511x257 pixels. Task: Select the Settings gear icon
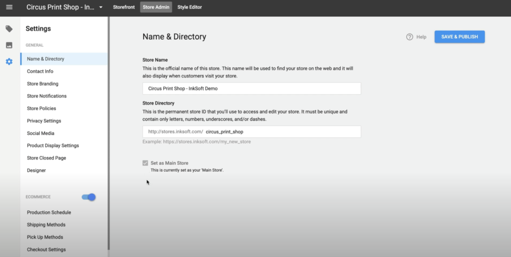9,61
